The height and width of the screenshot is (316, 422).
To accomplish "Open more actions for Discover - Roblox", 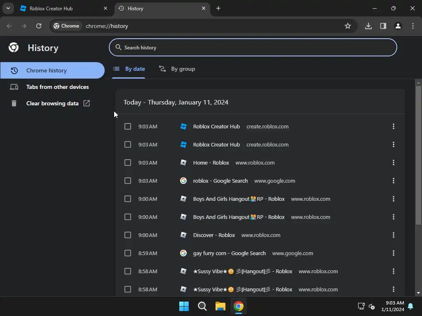I will tap(394, 235).
